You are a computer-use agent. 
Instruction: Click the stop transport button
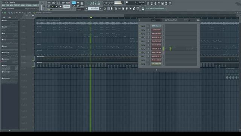[56, 6]
